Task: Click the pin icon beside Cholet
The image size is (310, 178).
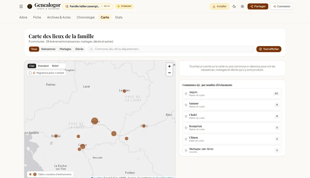Action: [186, 116]
